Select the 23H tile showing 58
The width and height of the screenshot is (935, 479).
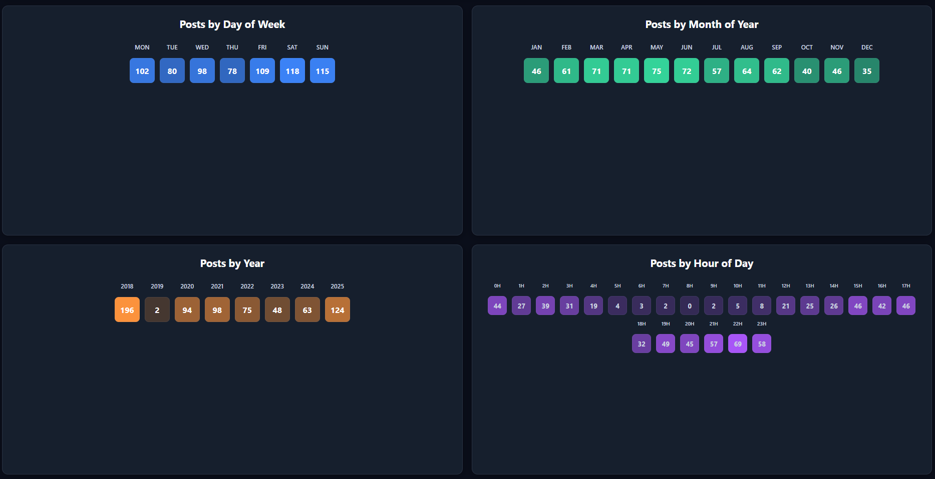click(x=762, y=343)
